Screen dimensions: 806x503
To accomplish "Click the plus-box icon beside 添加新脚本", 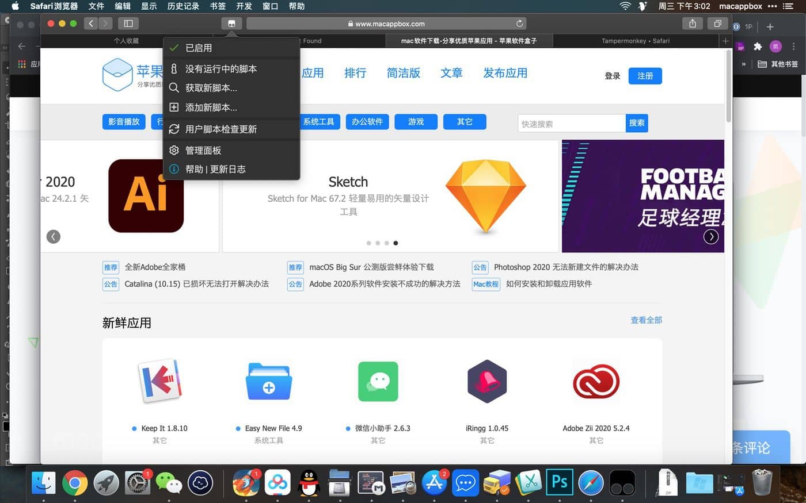I will click(x=174, y=107).
